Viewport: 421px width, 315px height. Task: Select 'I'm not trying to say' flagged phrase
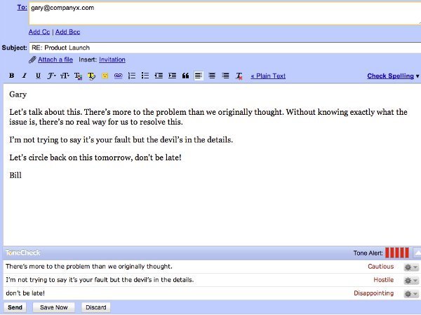click(x=100, y=280)
